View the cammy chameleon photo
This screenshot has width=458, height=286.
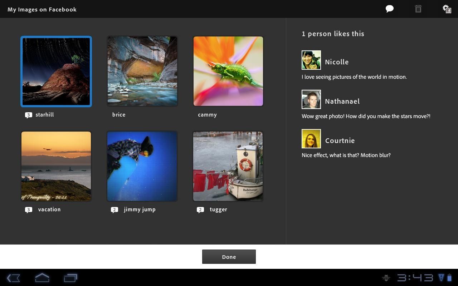pyautogui.click(x=228, y=71)
